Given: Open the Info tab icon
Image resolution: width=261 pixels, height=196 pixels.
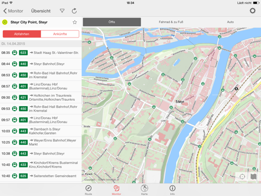Looking at the screenshot, I should pyautogui.click(x=172, y=190).
